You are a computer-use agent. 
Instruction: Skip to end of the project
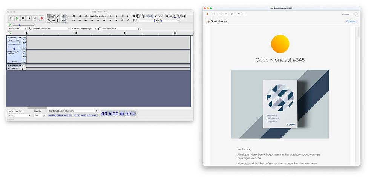(x=35, y=18)
